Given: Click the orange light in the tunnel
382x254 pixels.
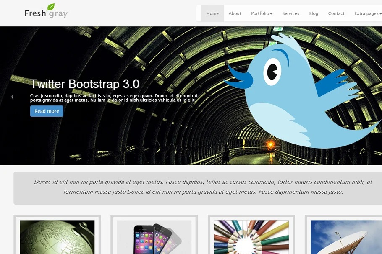Looking at the screenshot, I should pos(270,145).
